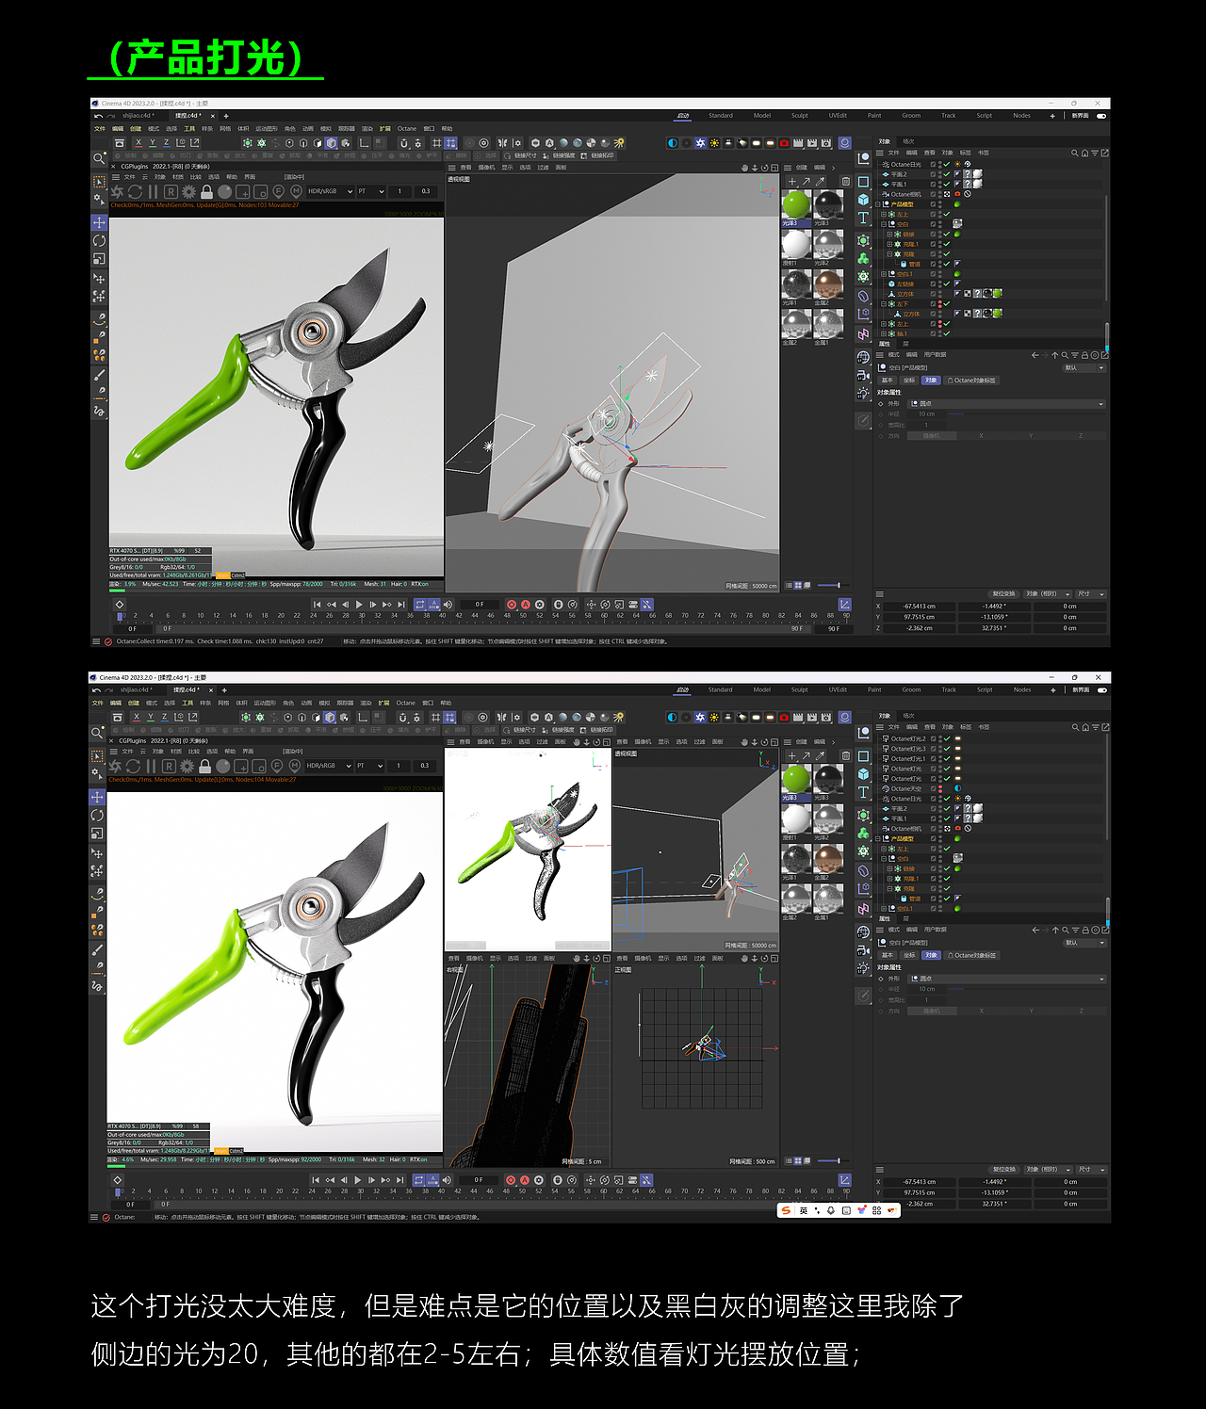
Task: Play animation in upper window timeline
Action: coord(359,605)
